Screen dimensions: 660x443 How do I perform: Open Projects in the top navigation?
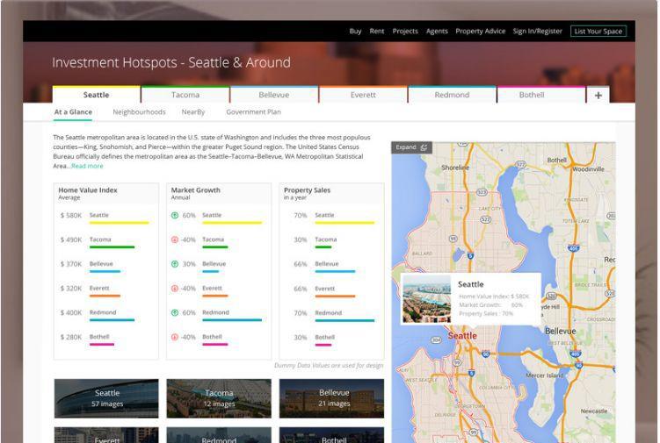coord(405,31)
